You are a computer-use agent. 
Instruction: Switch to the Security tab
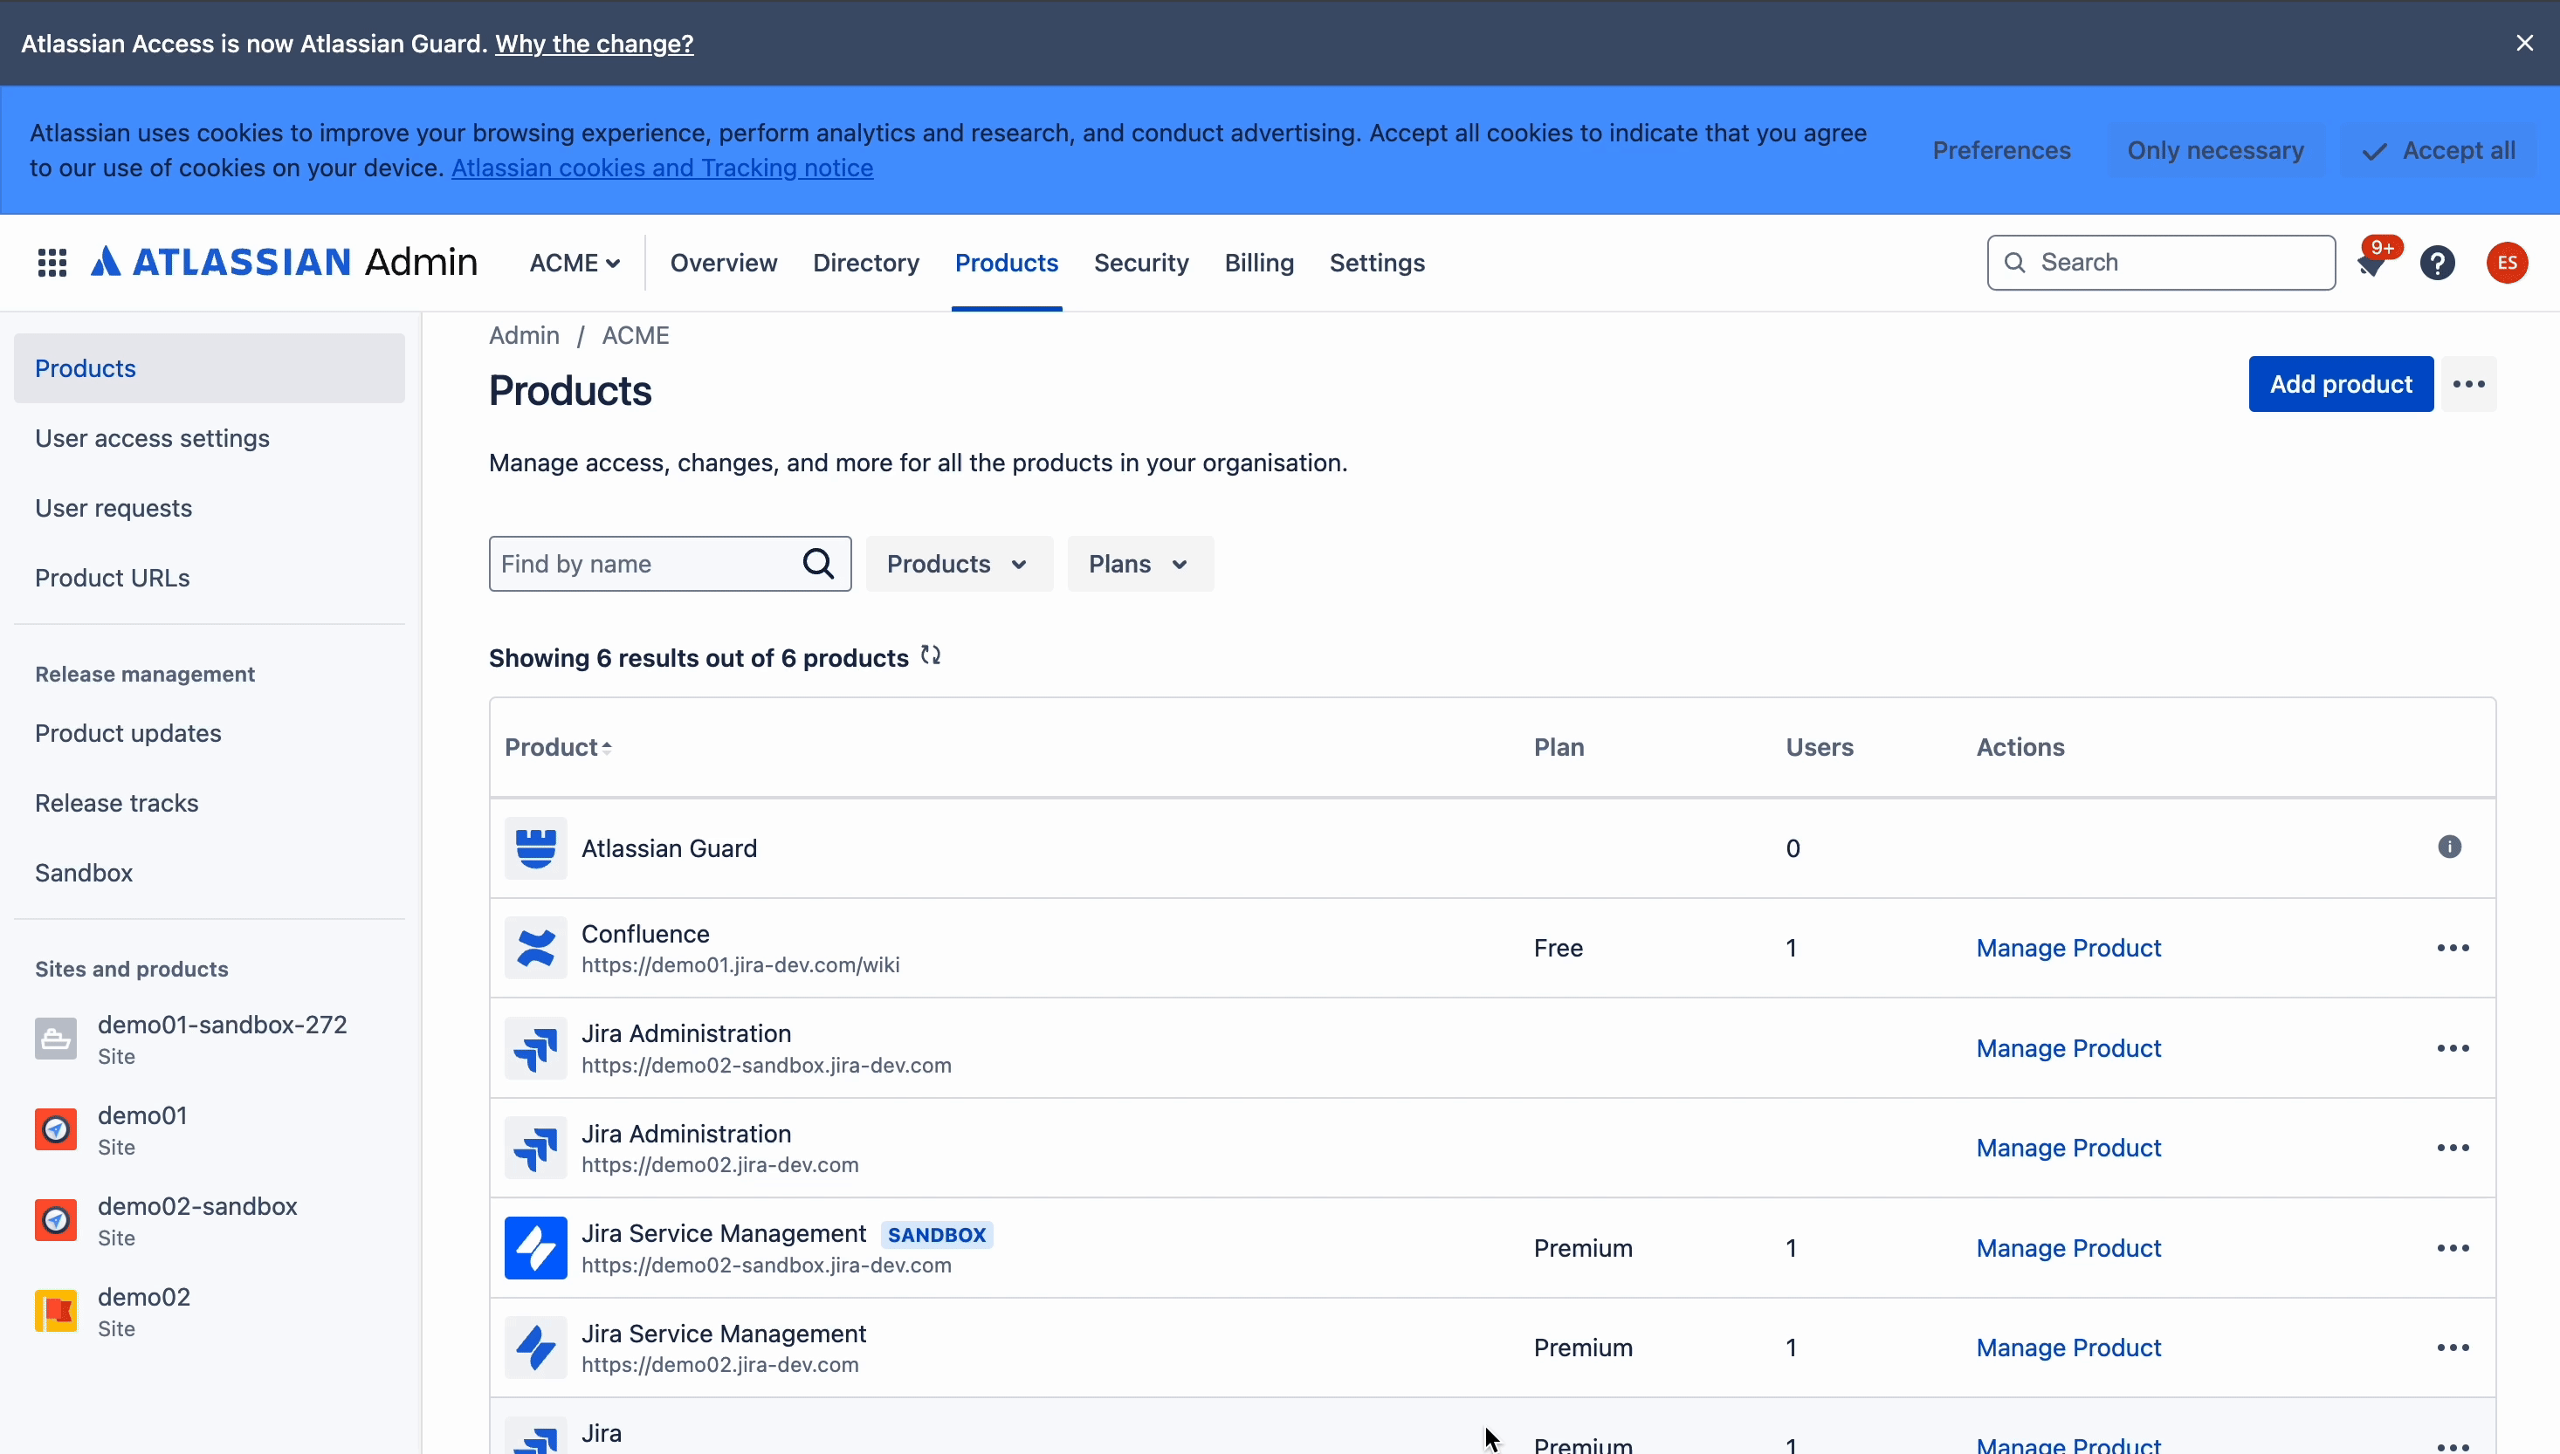tap(1140, 263)
